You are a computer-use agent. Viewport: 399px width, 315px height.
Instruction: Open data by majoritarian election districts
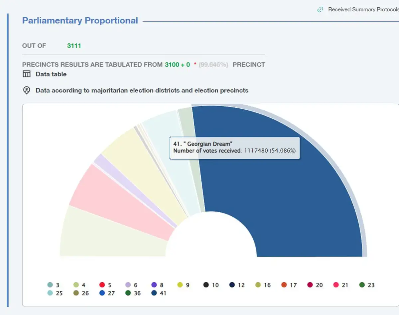point(142,90)
